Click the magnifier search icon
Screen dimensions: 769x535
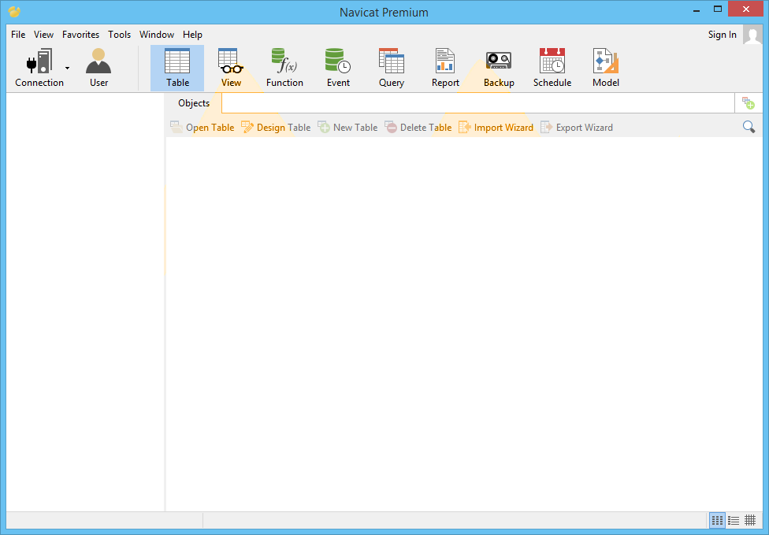749,127
